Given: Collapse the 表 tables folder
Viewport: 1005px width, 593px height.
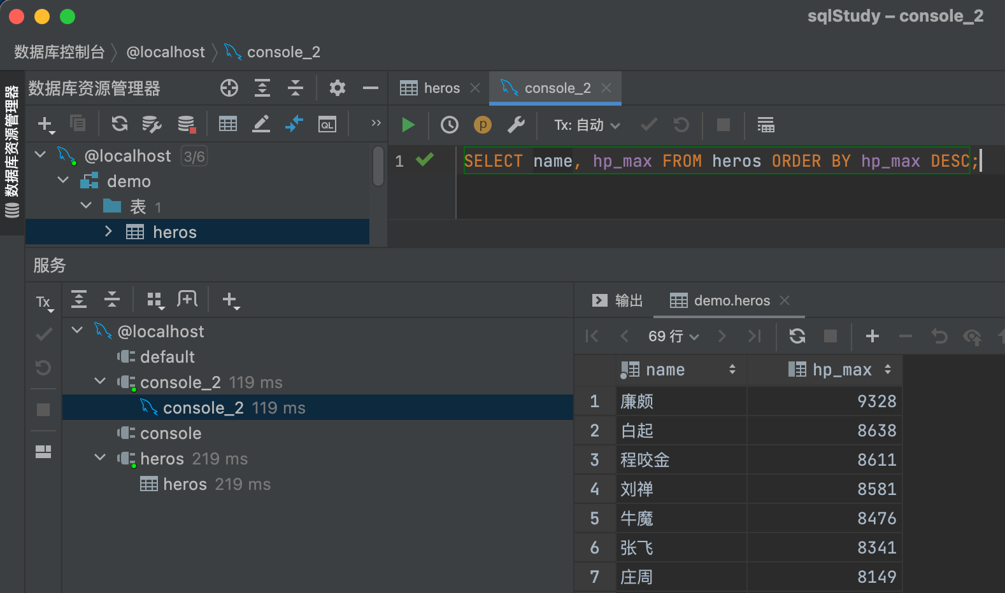Looking at the screenshot, I should (86, 206).
